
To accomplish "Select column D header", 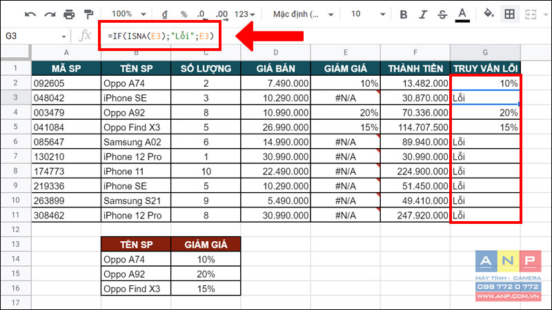I will coord(275,53).
